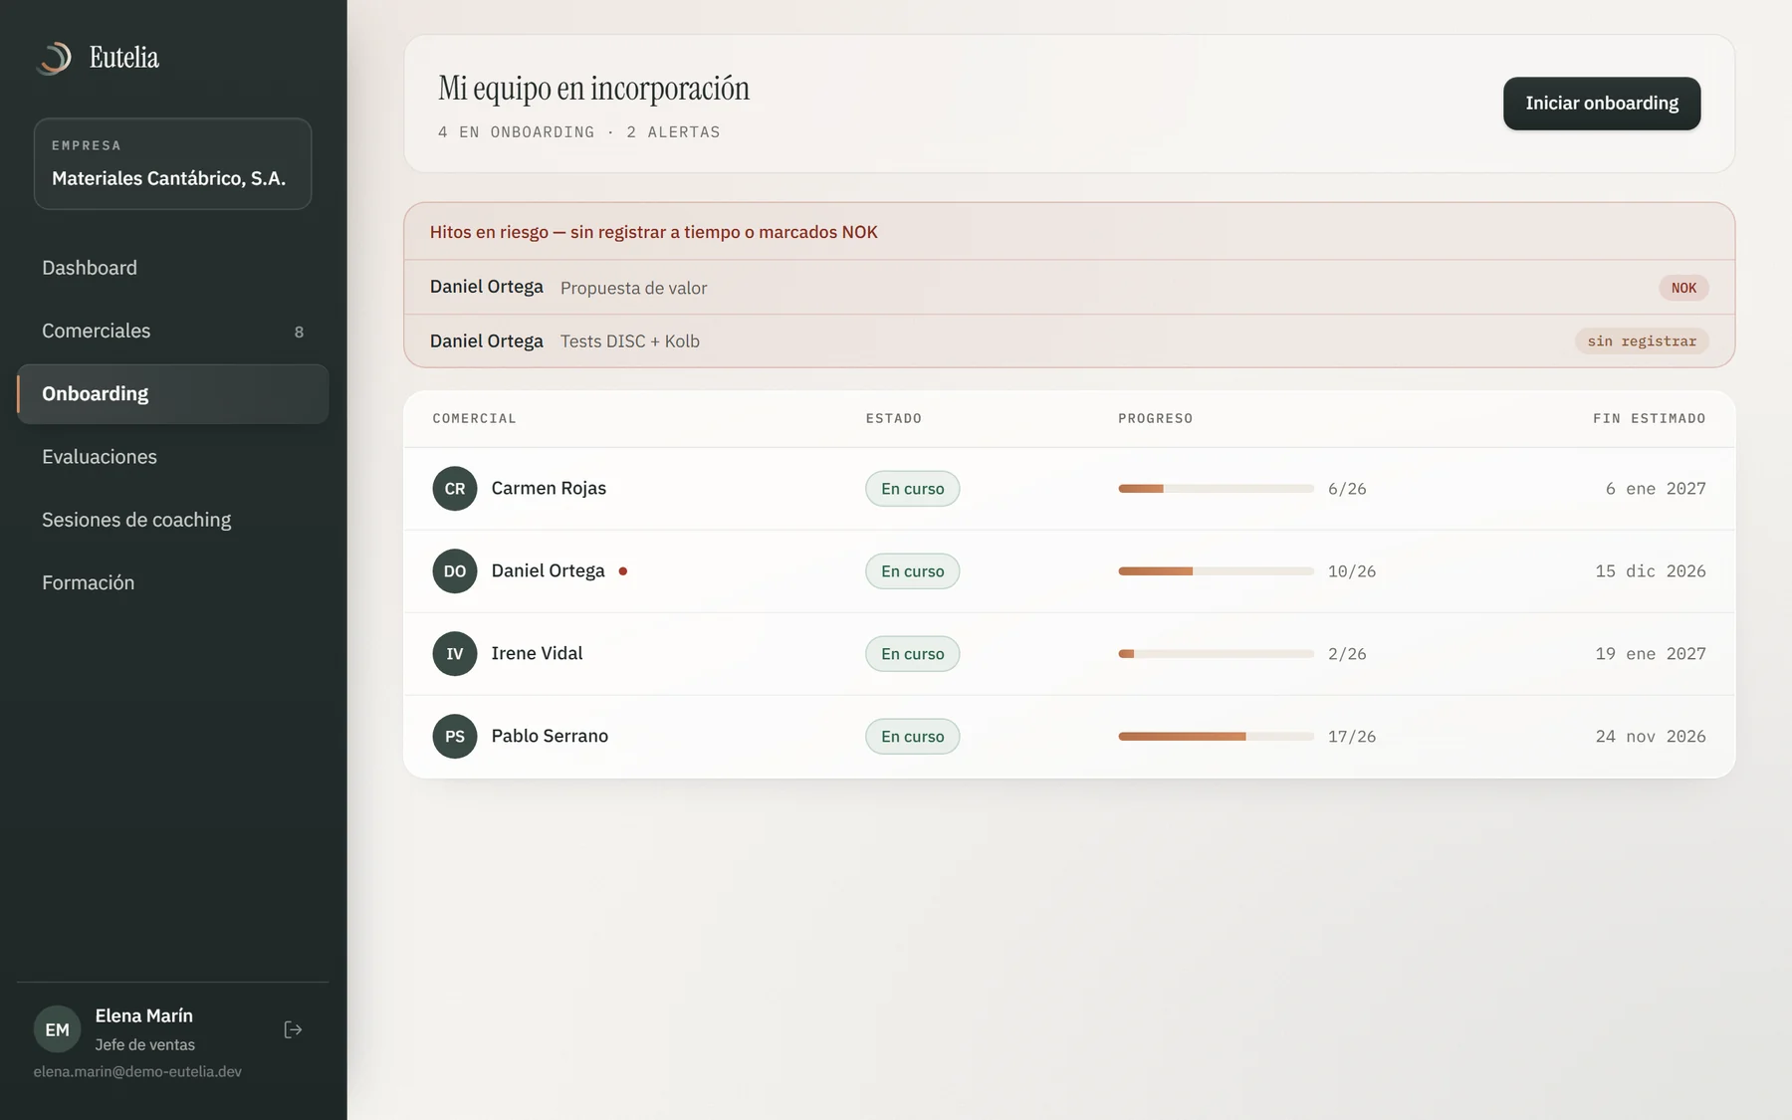Click the PS avatar for Pablo Serrano
Viewport: 1792px width, 1120px height.
(x=455, y=737)
